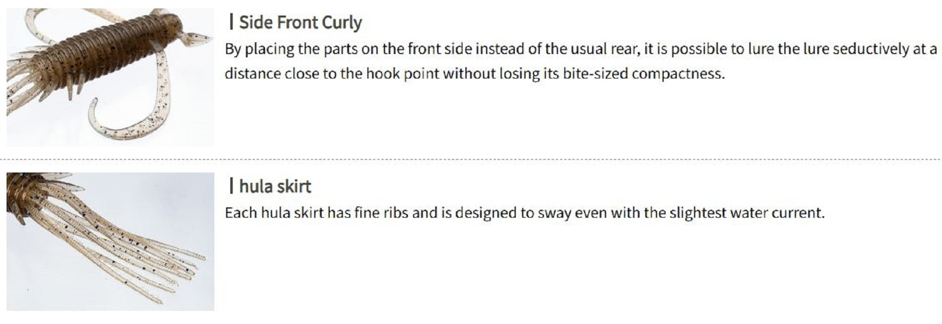Click the Side Front Curly lure photo
Screen dimensions: 942x324
[110, 77]
